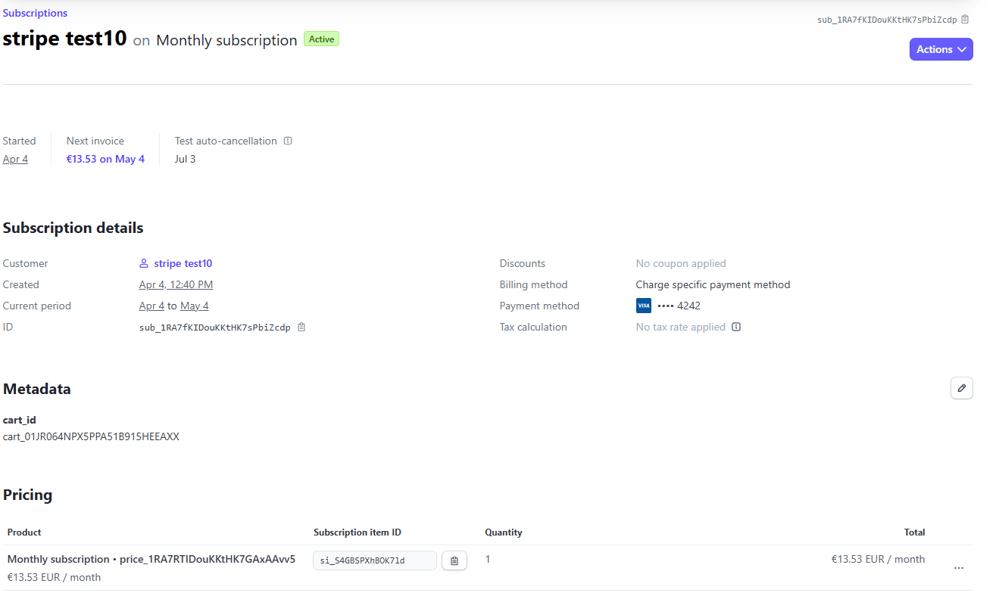Click the person icon beside stripe test10
Screen dimensions: 999x596
coord(143,262)
